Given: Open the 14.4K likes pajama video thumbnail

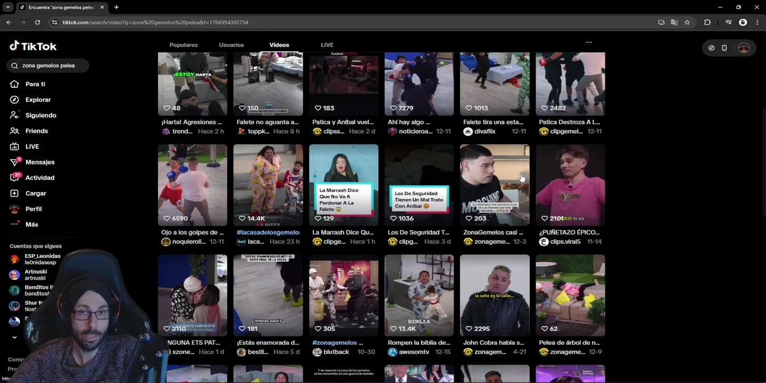Looking at the screenshot, I should 268,185.
